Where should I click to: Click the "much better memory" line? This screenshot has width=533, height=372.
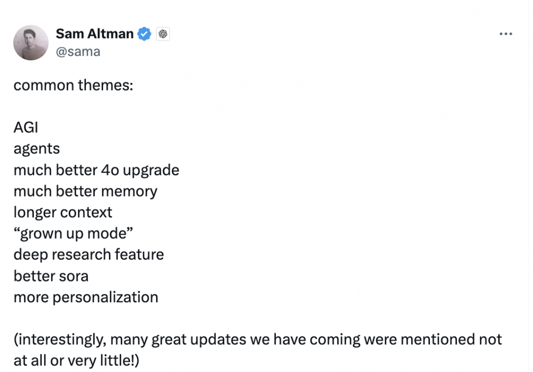(x=85, y=191)
